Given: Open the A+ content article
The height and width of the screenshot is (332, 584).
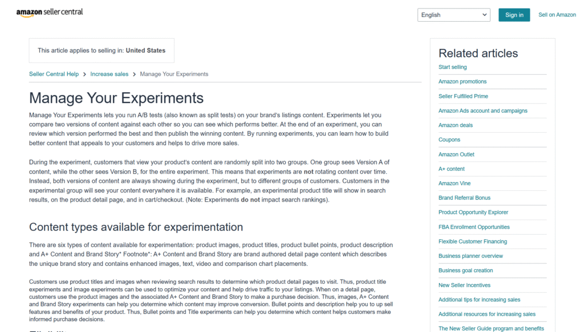Looking at the screenshot, I should tap(451, 169).
